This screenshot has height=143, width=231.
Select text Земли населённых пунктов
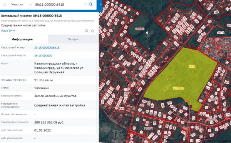tap(55, 96)
